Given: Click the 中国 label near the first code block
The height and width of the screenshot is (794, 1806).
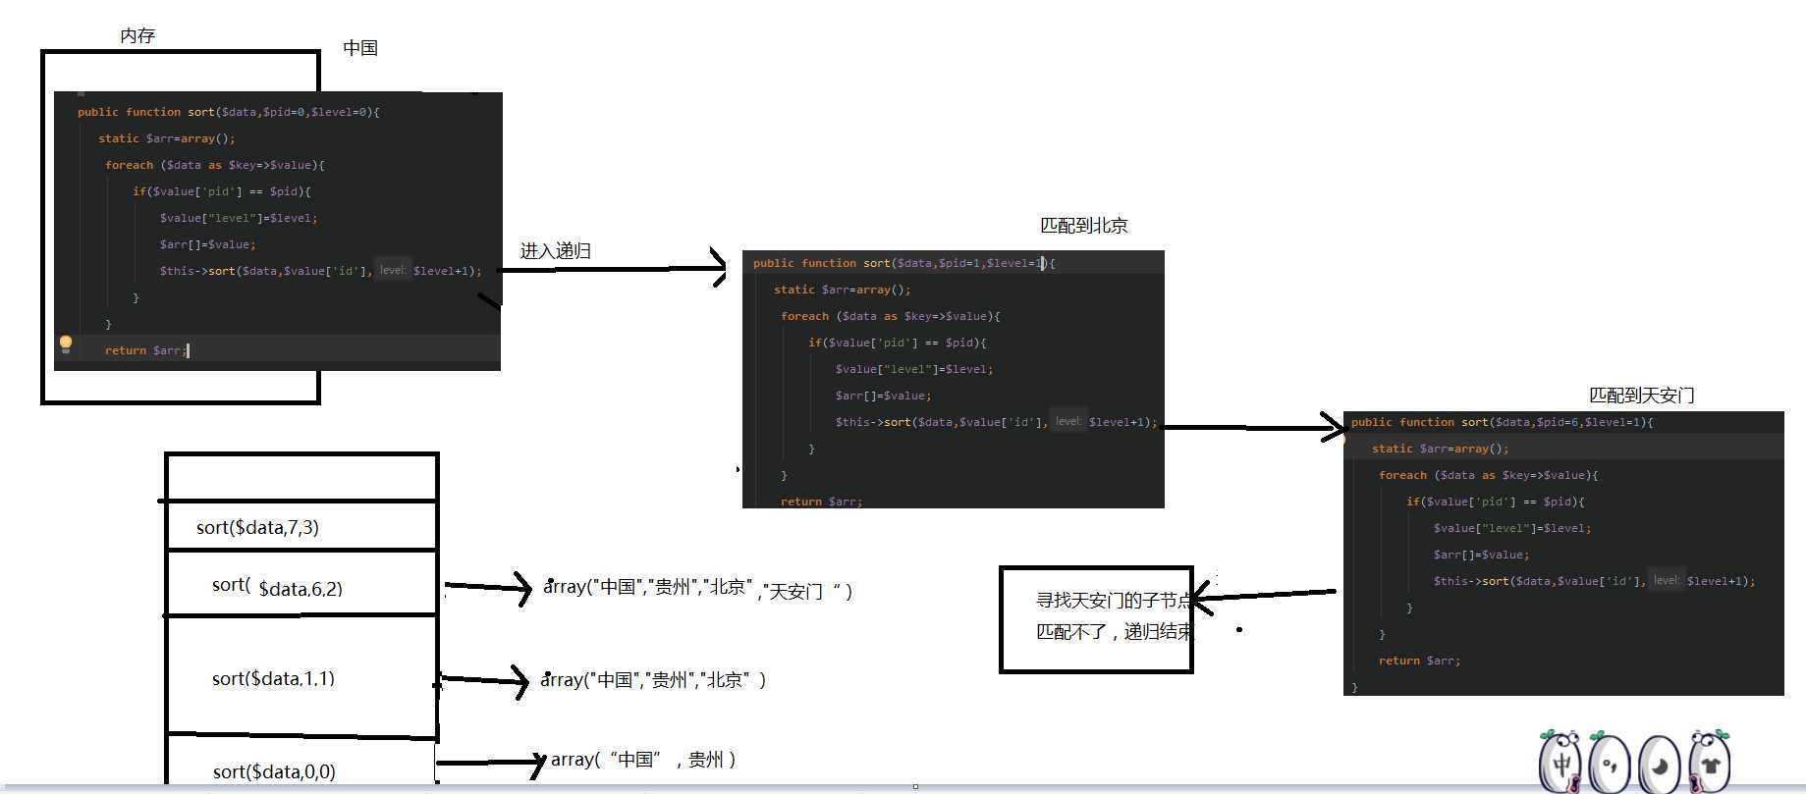Looking at the screenshot, I should pos(360,48).
